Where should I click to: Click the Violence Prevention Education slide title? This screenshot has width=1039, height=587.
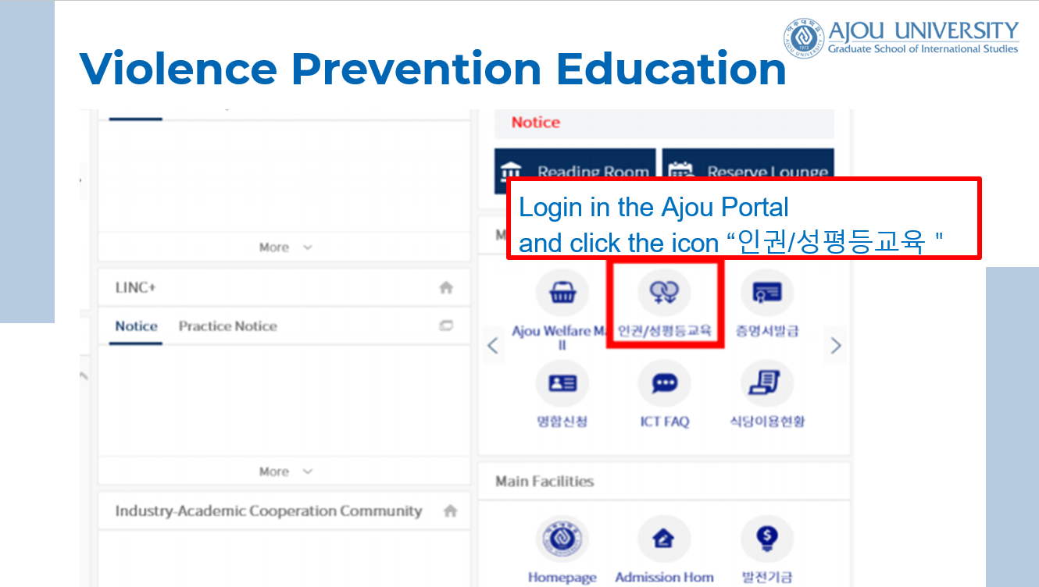[x=433, y=68]
